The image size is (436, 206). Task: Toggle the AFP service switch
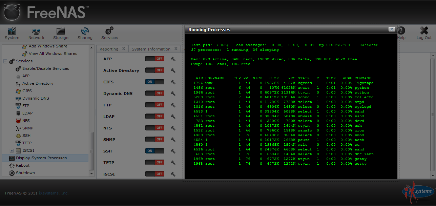(x=155, y=59)
